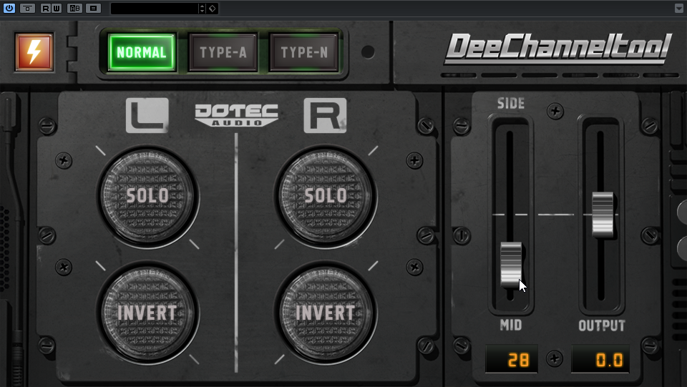Click the preset up/down stepper arrows
The image size is (687, 387).
click(203, 9)
